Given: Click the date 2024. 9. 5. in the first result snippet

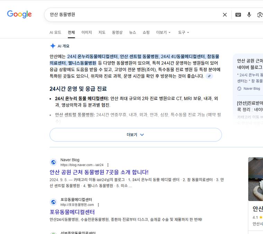Looking at the screenshot, I should 58,180.
